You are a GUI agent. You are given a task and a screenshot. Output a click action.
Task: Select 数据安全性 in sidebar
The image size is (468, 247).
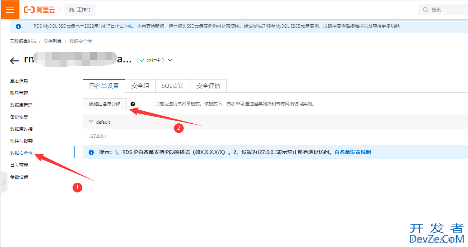click(21, 153)
